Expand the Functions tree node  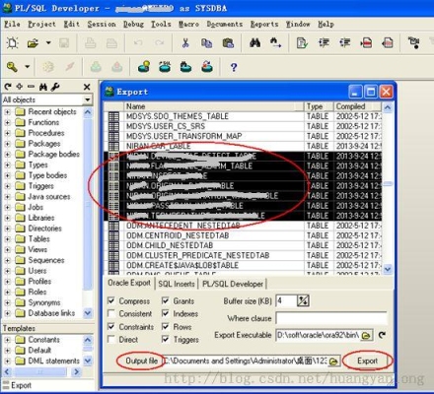(7, 122)
